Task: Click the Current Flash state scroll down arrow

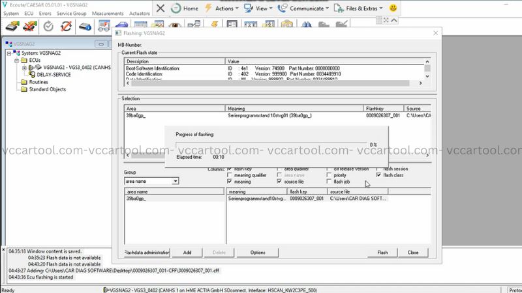Action: tap(427, 76)
